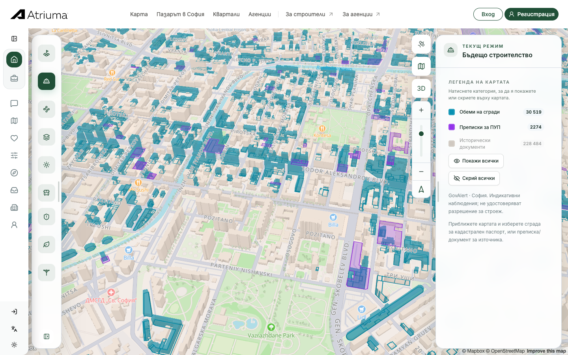This screenshot has width=568, height=355.
Task: Select the shield safety map mode
Action: 47,217
